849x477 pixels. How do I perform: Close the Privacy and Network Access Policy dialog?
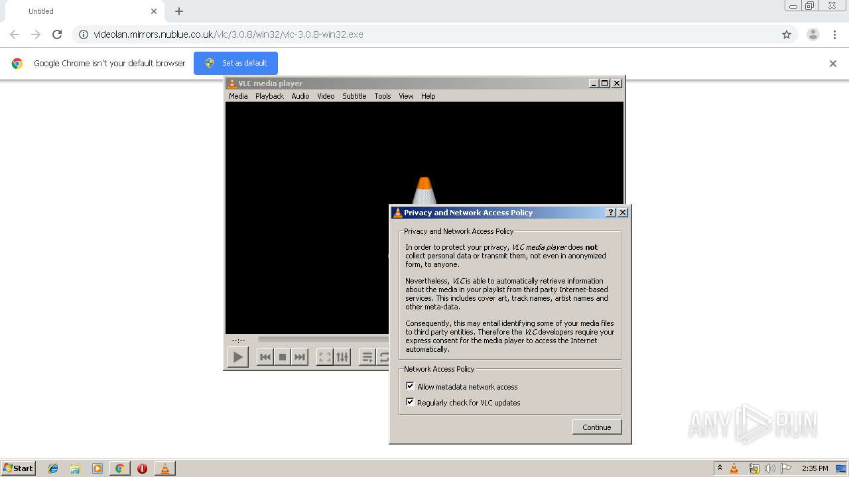(x=623, y=213)
